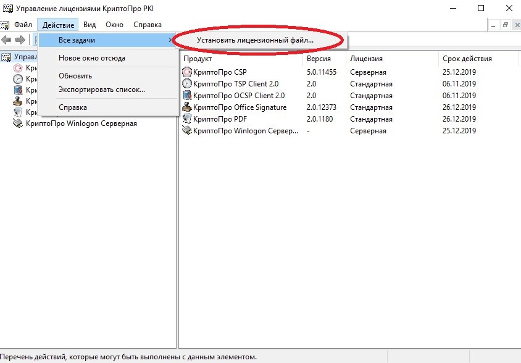Viewport: 521px width, 363px height.
Task: Click the application icon in the title bar
Action: pyautogui.click(x=8, y=8)
